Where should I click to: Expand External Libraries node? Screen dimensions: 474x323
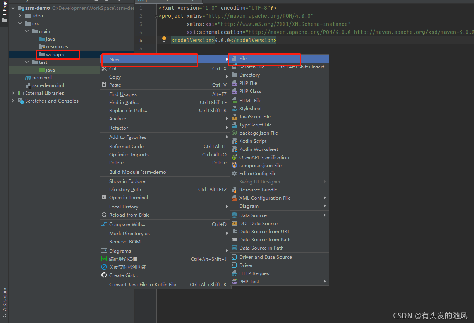tap(13, 93)
